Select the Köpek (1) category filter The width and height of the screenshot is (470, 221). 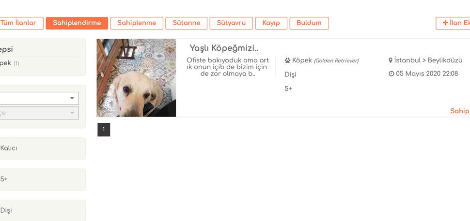click(9, 63)
